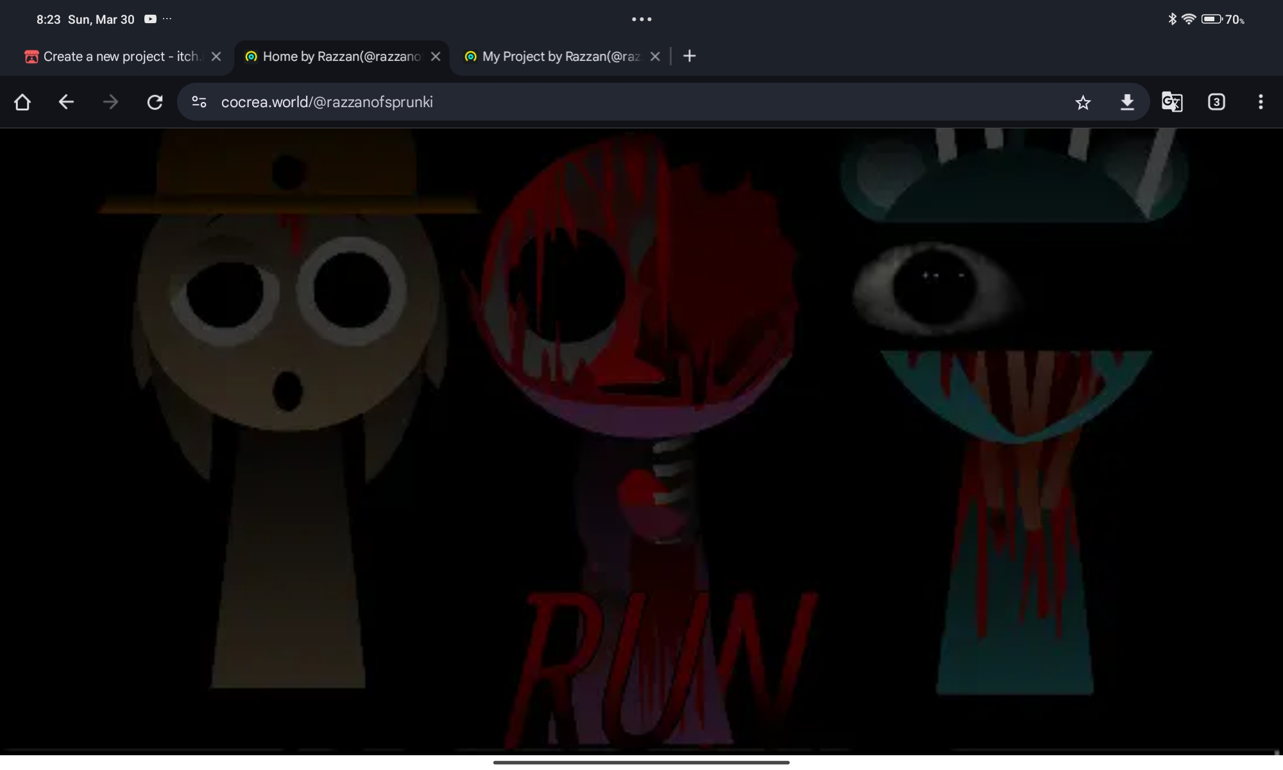This screenshot has width=1283, height=770.
Task: Reload the current page
Action: pyautogui.click(x=155, y=102)
